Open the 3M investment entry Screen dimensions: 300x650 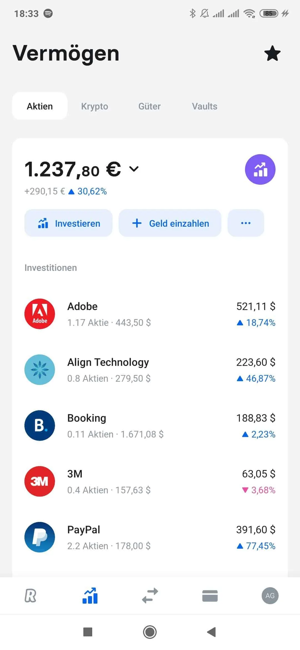point(150,481)
